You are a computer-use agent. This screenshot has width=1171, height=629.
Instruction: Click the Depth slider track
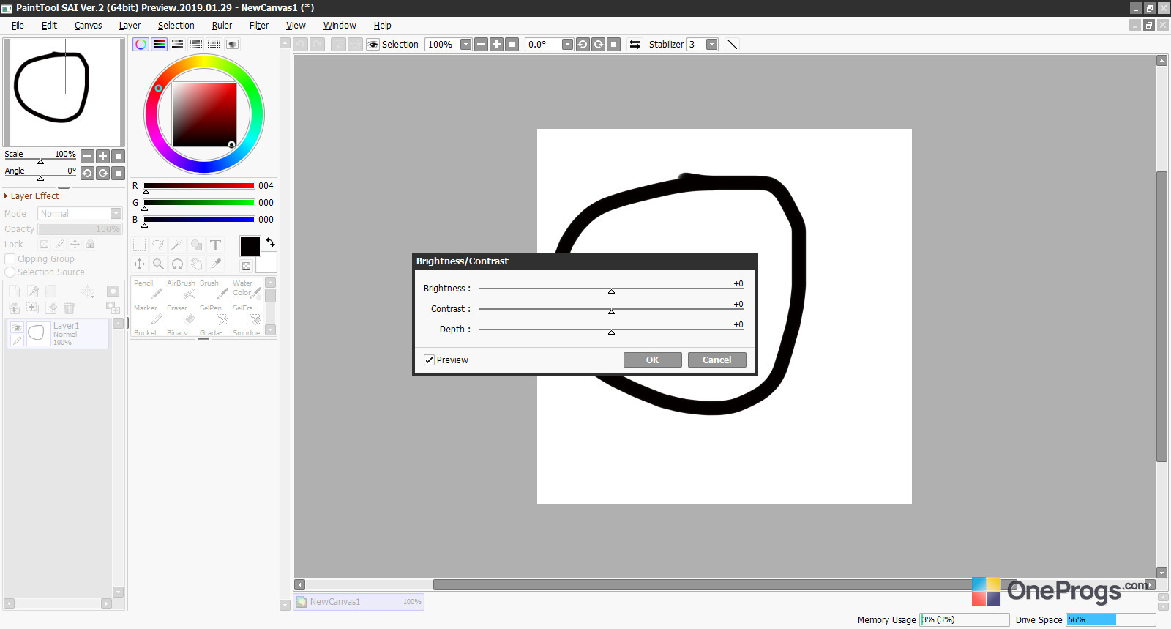coord(611,330)
